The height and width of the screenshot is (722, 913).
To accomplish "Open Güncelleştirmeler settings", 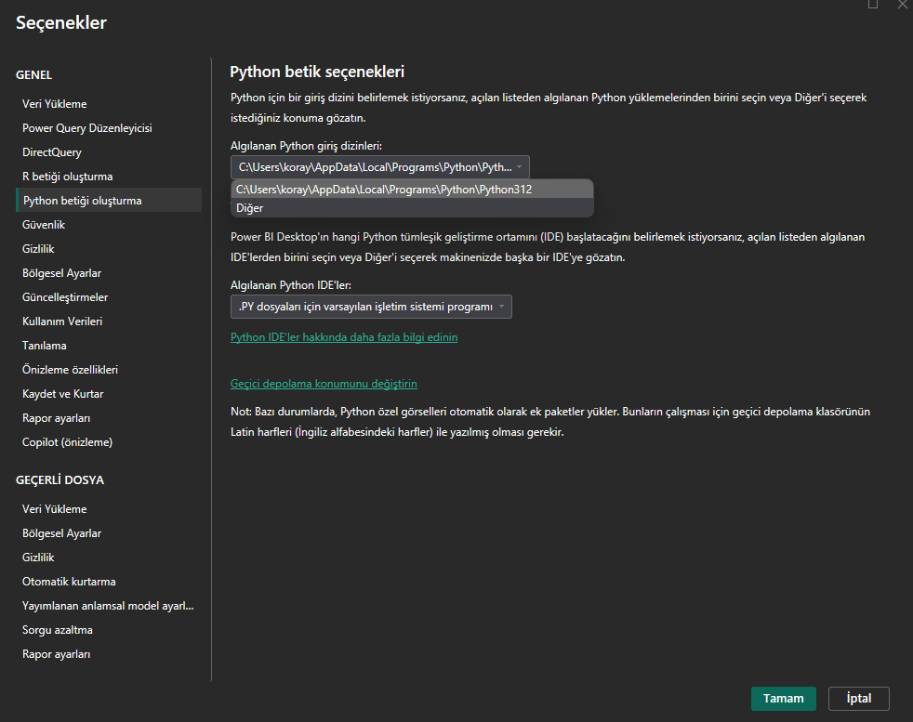I will [65, 297].
